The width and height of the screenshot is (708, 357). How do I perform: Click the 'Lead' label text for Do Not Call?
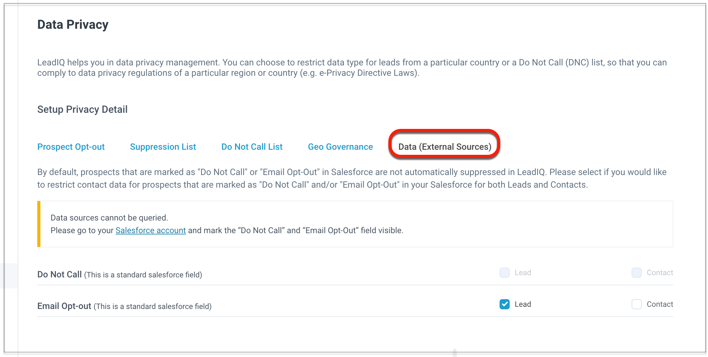(523, 273)
